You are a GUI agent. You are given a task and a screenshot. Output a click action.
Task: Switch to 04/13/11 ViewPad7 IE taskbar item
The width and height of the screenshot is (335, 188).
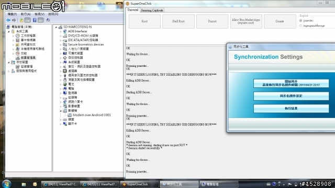100,184
